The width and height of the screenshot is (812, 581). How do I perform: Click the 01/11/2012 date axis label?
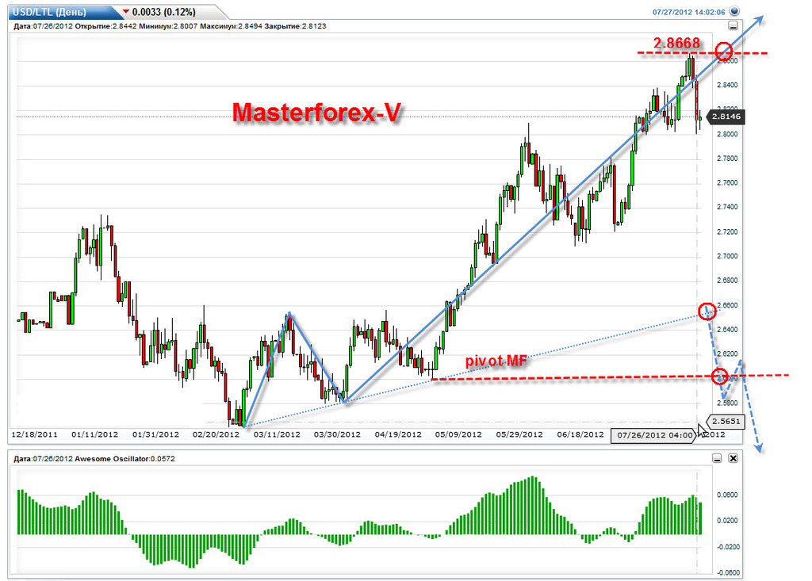[x=95, y=434]
